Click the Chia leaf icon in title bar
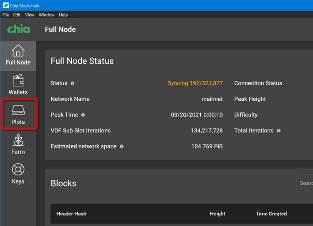The height and width of the screenshot is (226, 313). click(x=6, y=5)
